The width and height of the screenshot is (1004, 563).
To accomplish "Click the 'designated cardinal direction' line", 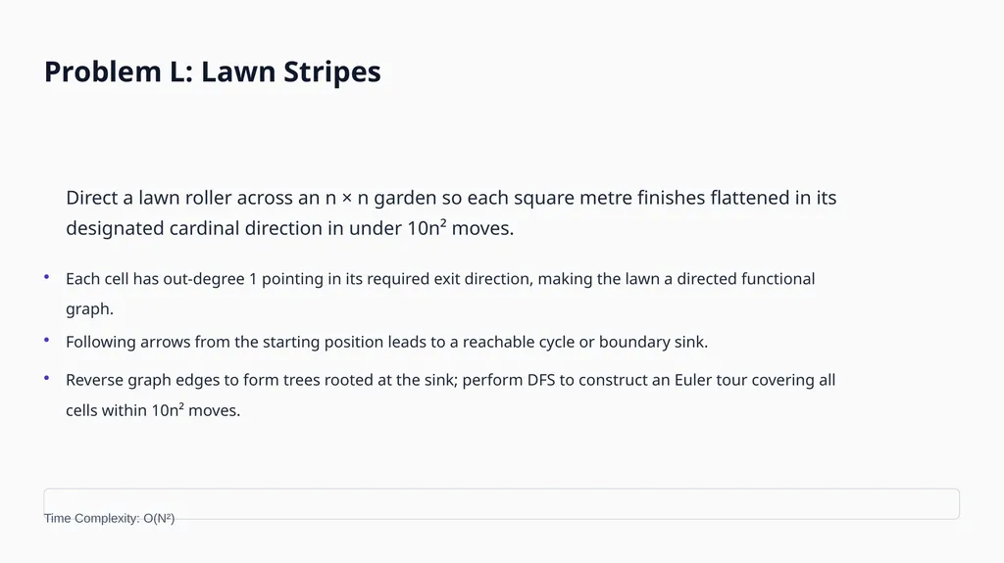I will pyautogui.click(x=289, y=228).
